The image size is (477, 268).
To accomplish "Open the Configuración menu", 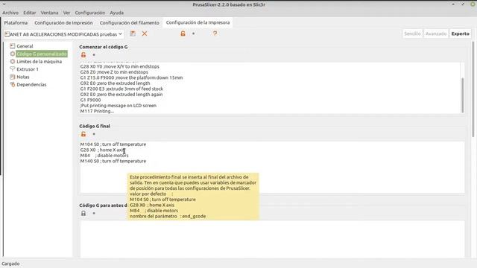I will point(89,13).
